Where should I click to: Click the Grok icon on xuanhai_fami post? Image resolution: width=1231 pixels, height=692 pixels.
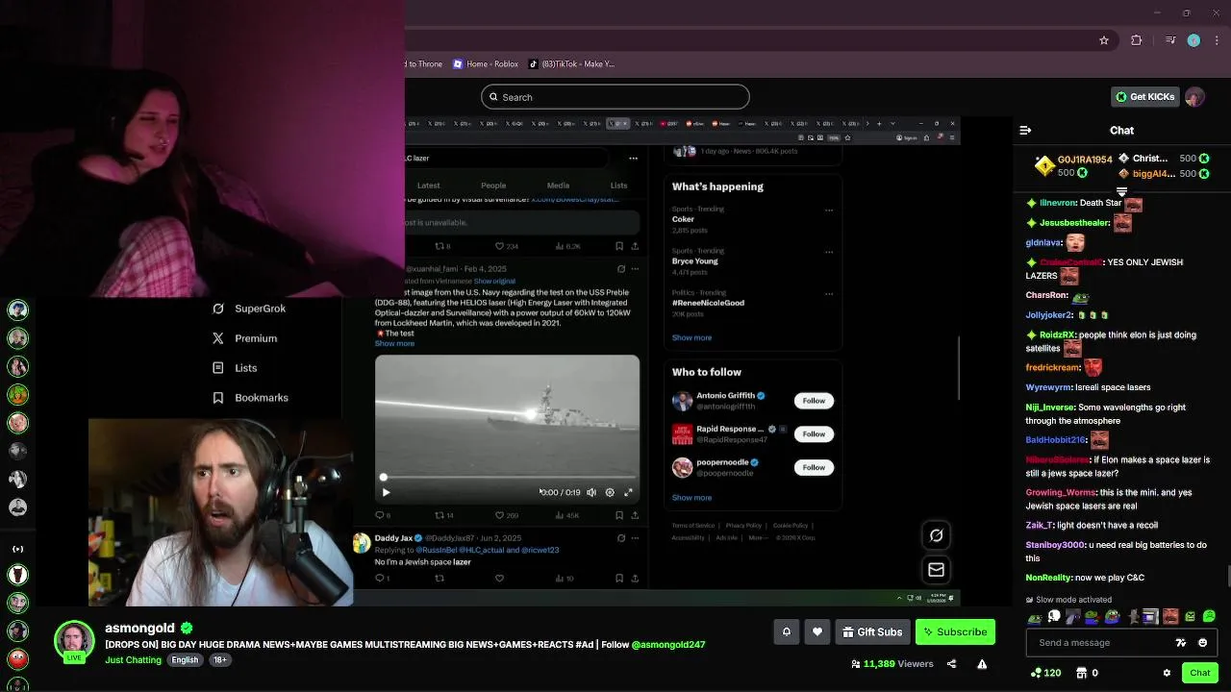pyautogui.click(x=620, y=269)
